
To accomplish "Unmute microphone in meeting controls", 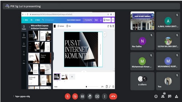I will click(x=68, y=96).
